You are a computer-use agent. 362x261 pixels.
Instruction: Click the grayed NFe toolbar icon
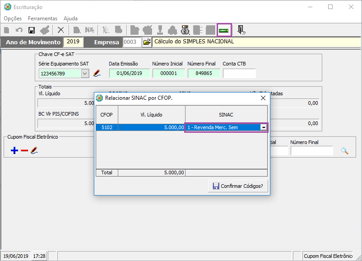click(x=89, y=30)
